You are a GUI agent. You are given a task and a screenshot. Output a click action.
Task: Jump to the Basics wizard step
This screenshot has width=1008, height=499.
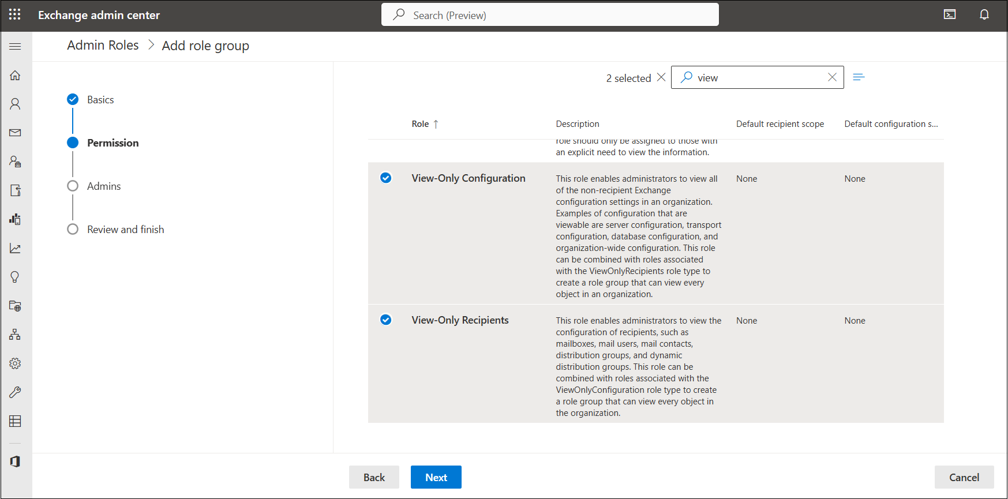pos(100,100)
